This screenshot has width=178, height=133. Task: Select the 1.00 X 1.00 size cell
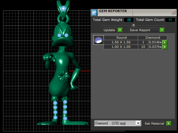click(x=121, y=47)
